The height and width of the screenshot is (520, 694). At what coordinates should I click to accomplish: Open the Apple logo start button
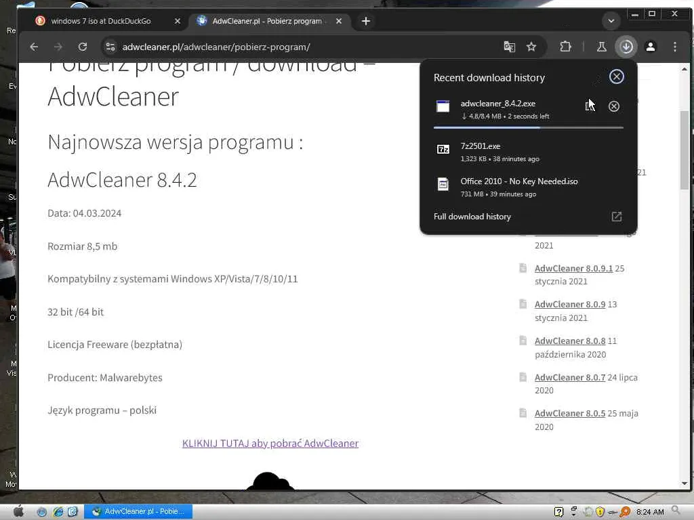18,512
